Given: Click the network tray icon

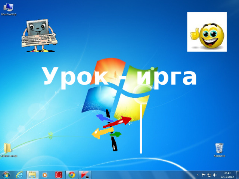Looking at the screenshot, I should tap(209, 175).
